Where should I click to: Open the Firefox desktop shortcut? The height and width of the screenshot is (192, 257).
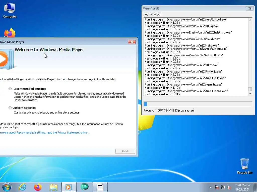pos(10,33)
